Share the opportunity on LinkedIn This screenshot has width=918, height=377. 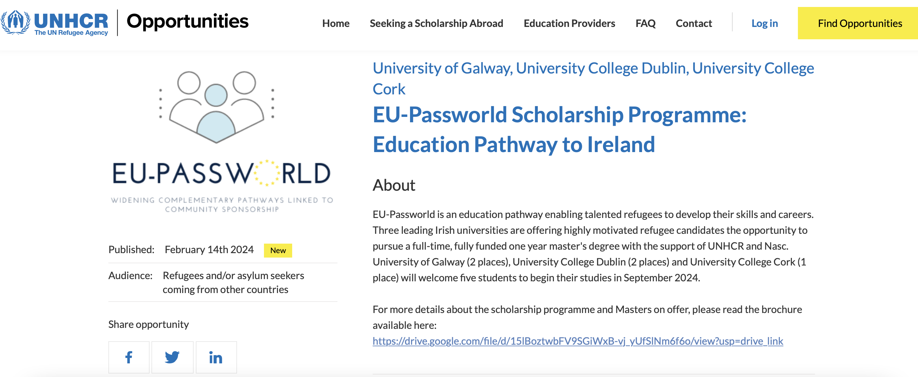point(216,357)
